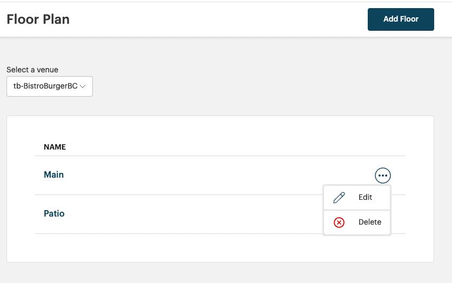The height and width of the screenshot is (283, 452).
Task: Click the pencil icon in the popup
Action: tap(339, 198)
